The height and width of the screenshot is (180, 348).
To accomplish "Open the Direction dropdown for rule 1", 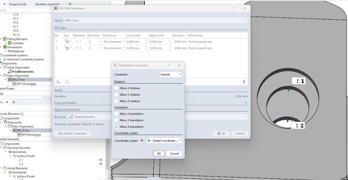I will (95, 42).
